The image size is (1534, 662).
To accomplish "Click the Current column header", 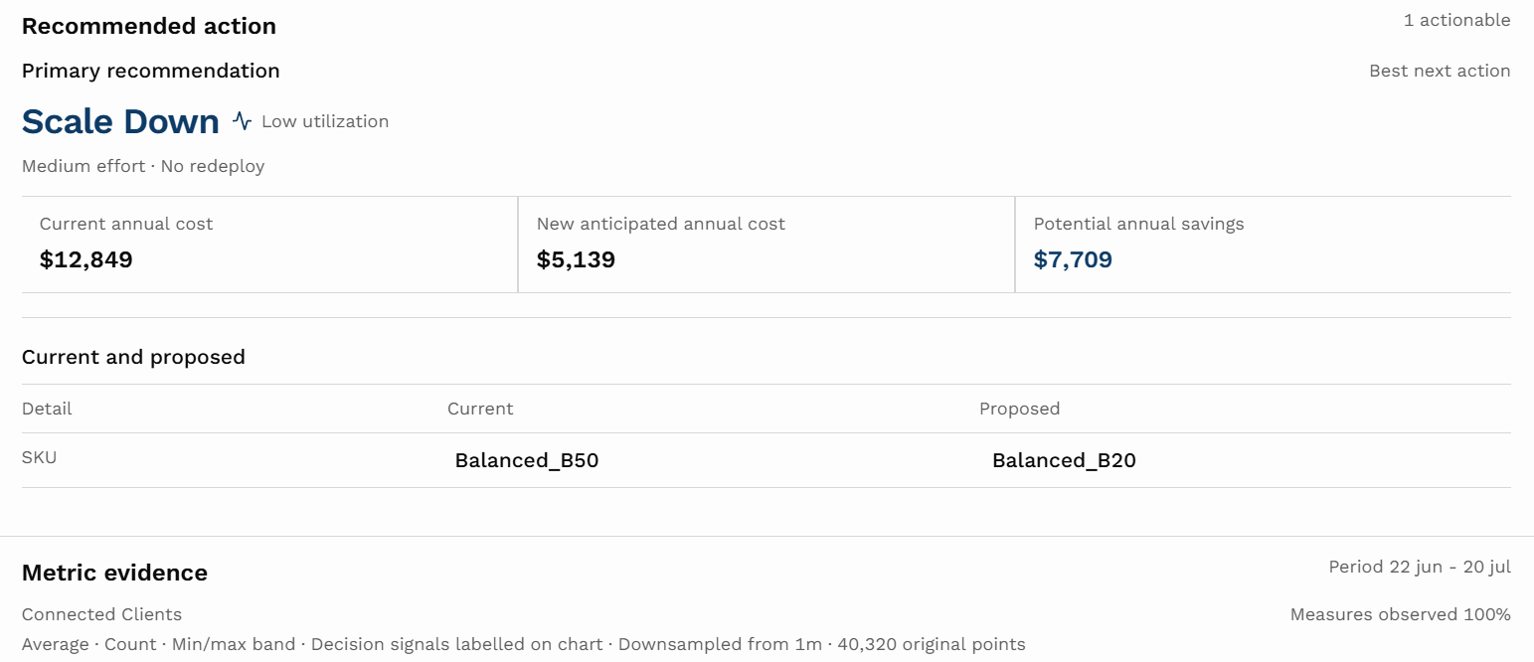I will (x=480, y=409).
